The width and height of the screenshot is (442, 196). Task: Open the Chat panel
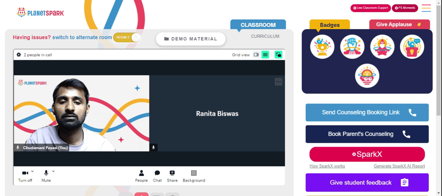coord(157,176)
